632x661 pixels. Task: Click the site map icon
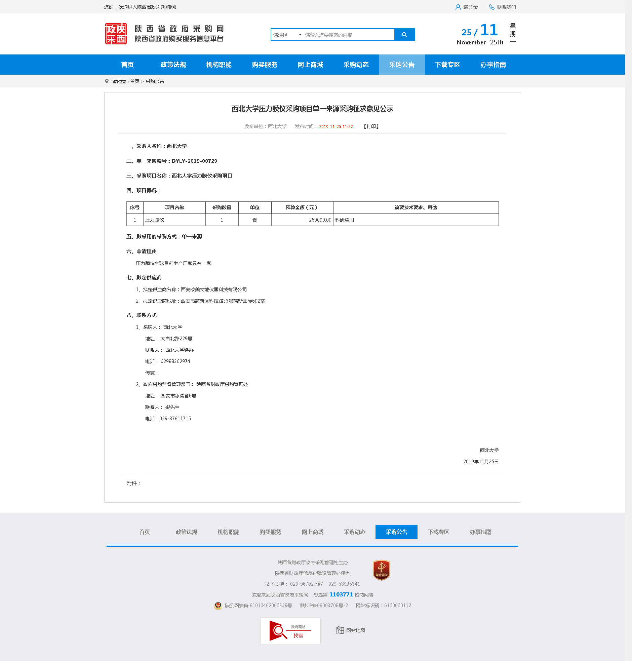[x=340, y=630]
